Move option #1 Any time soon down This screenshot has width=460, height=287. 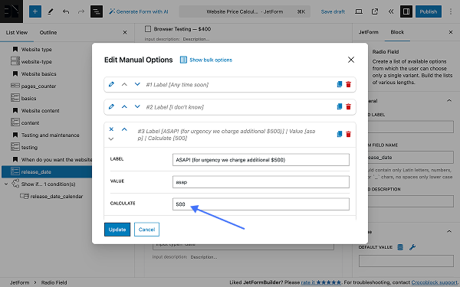137,84
